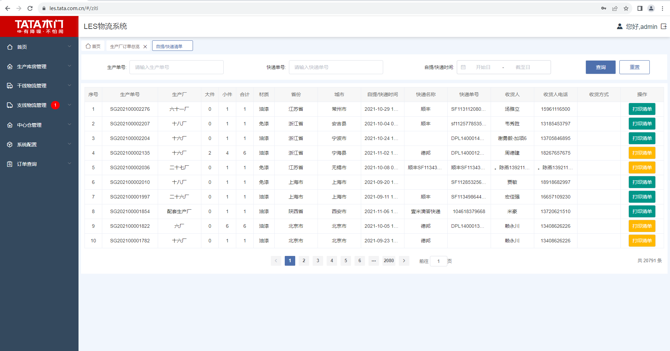Expand the 订单查询 chevron
Image resolution: width=670 pixels, height=351 pixels.
pyautogui.click(x=69, y=163)
